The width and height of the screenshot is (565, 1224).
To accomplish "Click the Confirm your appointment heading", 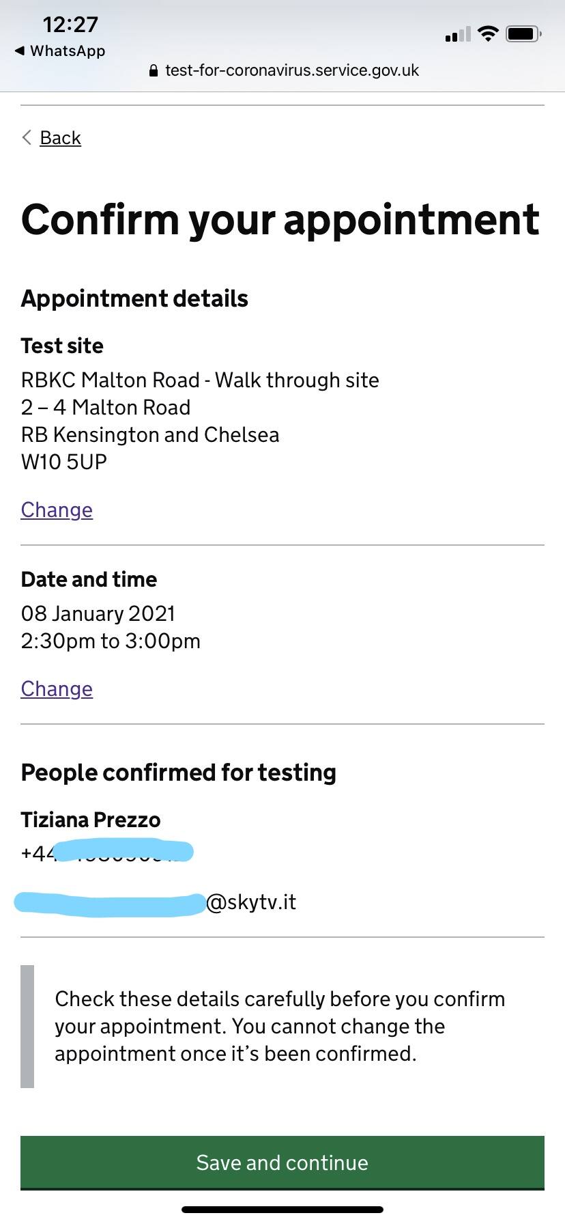I will (280, 220).
